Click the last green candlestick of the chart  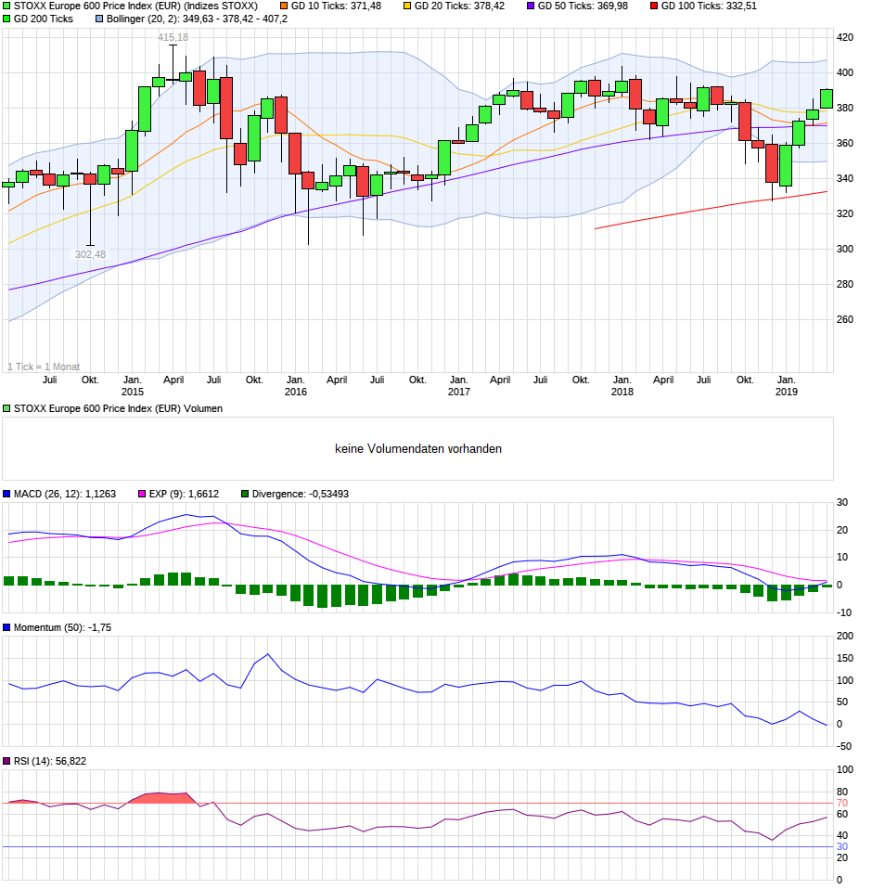(x=827, y=98)
